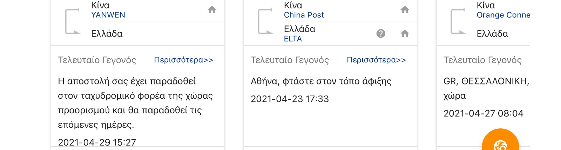Open the YANWEN carrier homepage icon
561x150 pixels.
(x=212, y=10)
